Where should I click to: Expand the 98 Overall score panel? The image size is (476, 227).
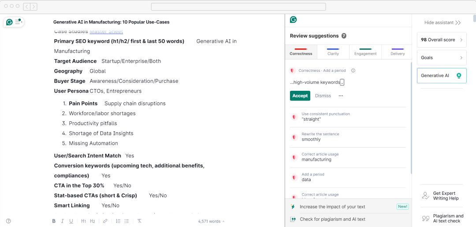point(442,40)
